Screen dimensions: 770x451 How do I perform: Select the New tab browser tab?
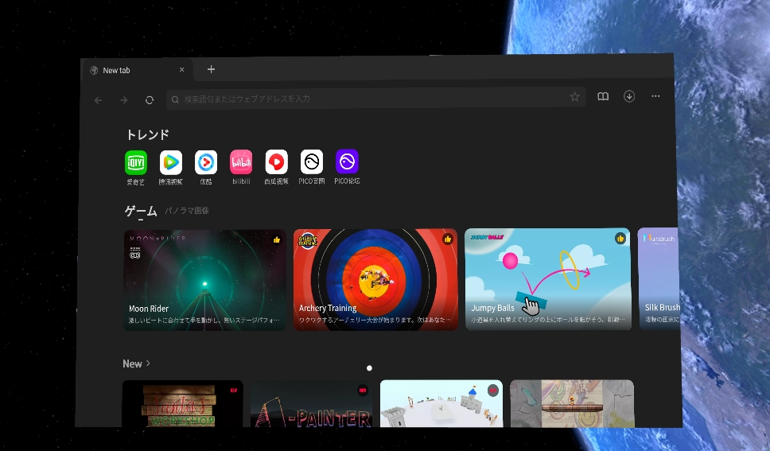(x=138, y=70)
